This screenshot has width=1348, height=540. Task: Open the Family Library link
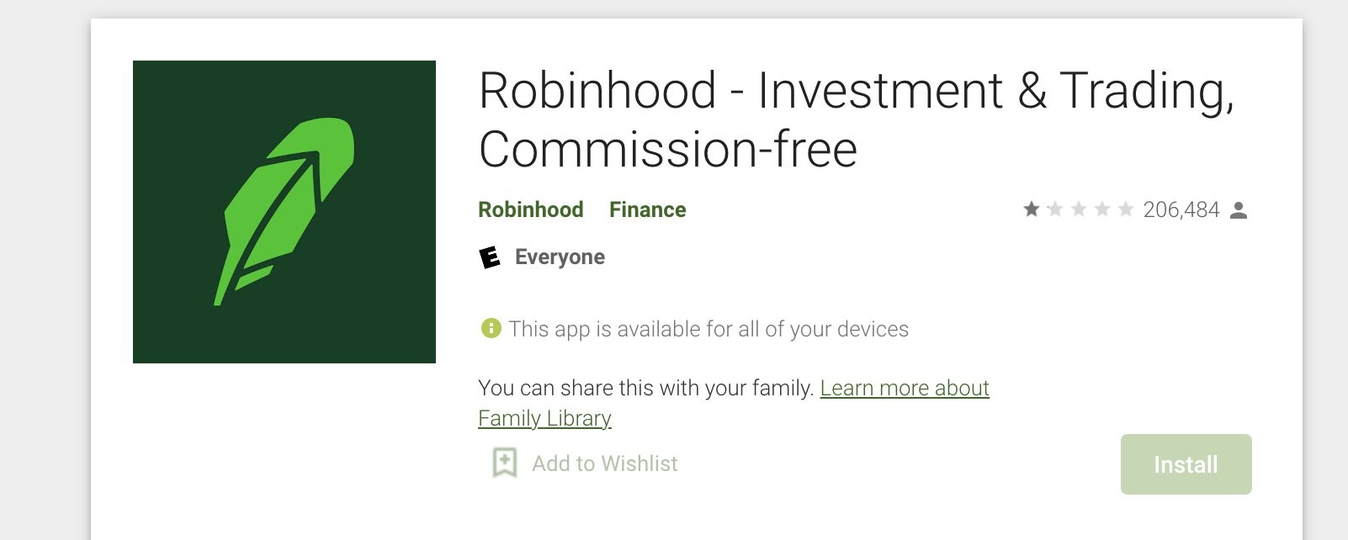pos(544,418)
